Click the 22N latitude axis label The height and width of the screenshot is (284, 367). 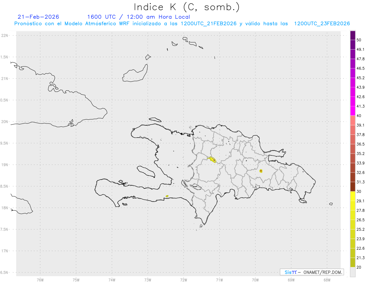(x=5, y=35)
